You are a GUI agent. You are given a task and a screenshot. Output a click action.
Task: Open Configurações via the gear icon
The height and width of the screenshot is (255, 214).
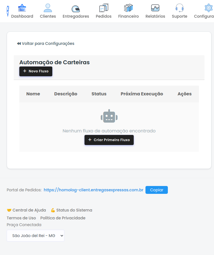(x=208, y=8)
